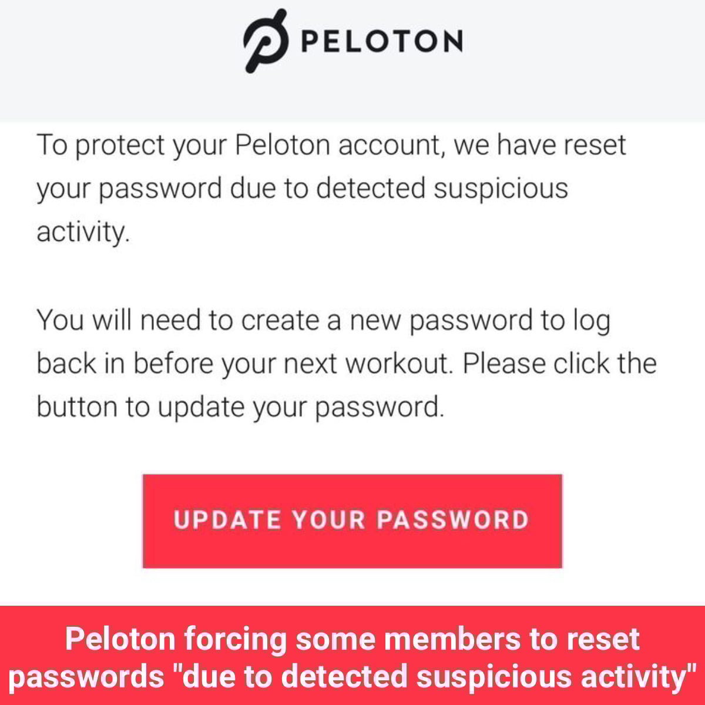Screen dimensions: 705x705
Task: Click the word "suspicious" in the email body
Action: [501, 189]
